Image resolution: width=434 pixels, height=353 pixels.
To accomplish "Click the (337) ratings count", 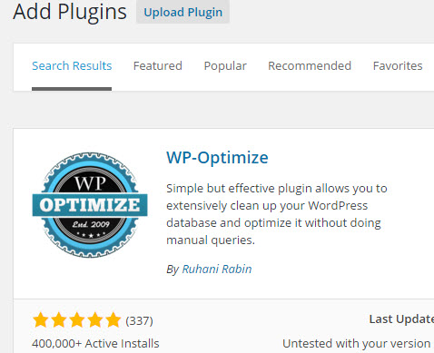I will click(x=139, y=320).
